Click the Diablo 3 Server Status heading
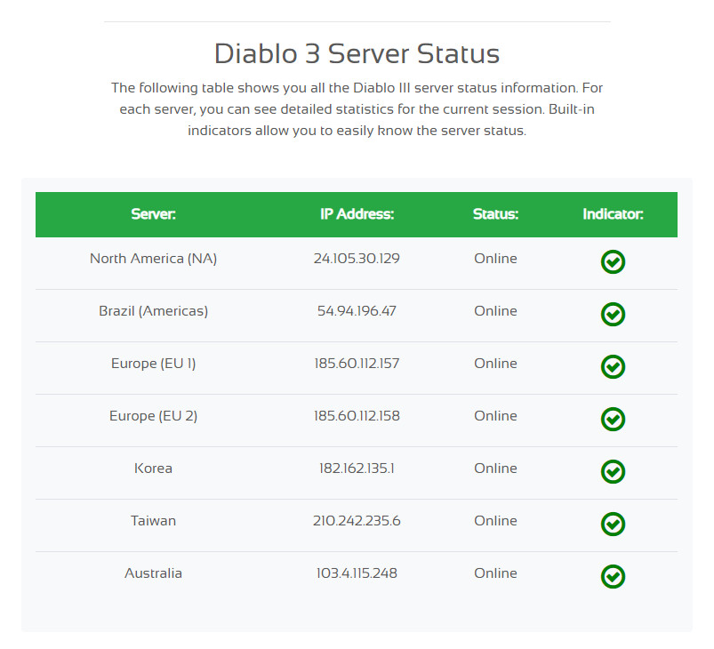The height and width of the screenshot is (649, 714). coord(357,53)
